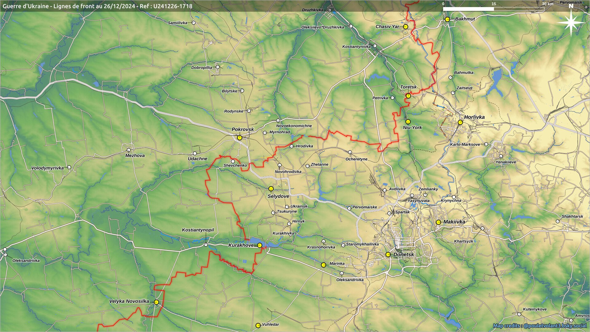The width and height of the screenshot is (590, 332).
Task: Click the Novohrodivka town label
Action: [288, 172]
